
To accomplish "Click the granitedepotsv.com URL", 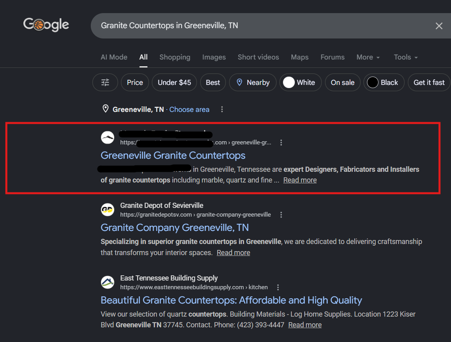I will coord(195,215).
